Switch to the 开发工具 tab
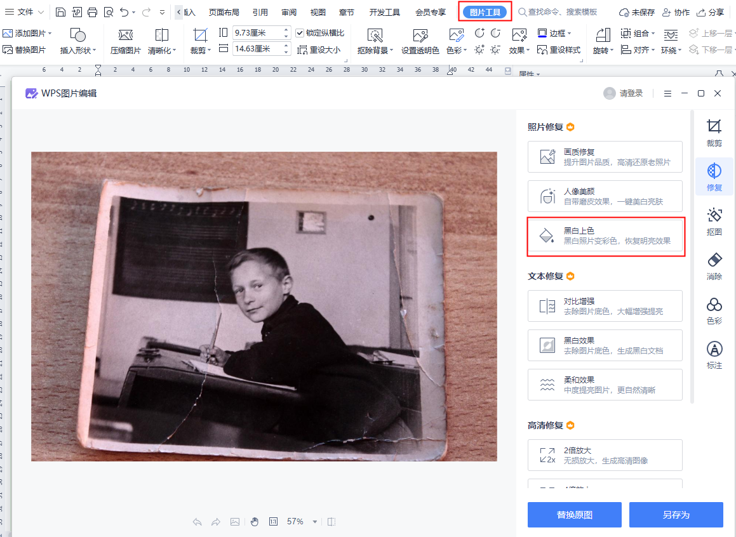Screen dimensions: 736x537 pos(384,12)
